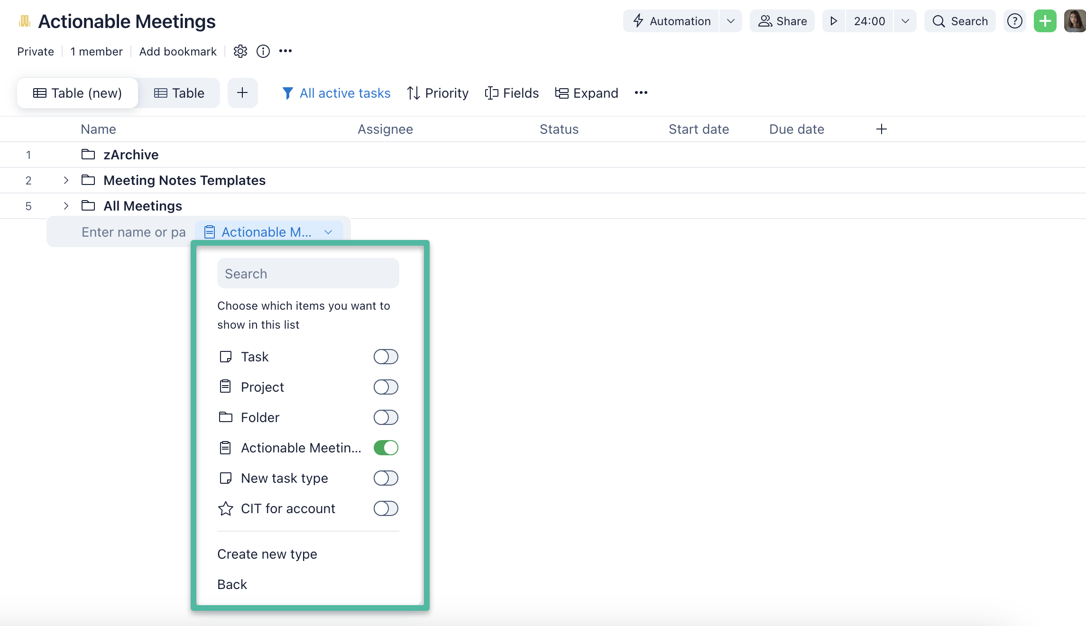Image resolution: width=1086 pixels, height=626 pixels.
Task: Add a new view with plus button
Action: point(242,93)
